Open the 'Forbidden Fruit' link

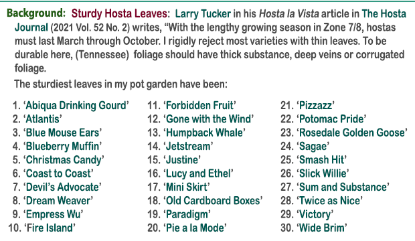coord(200,105)
